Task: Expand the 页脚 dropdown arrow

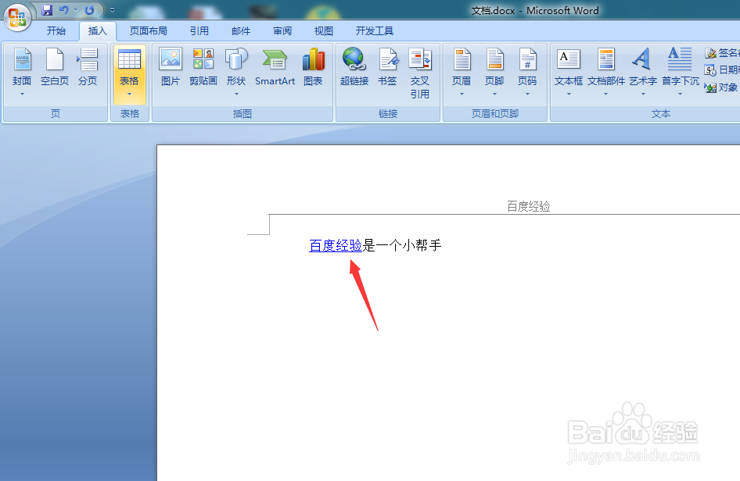Action: 494,94
